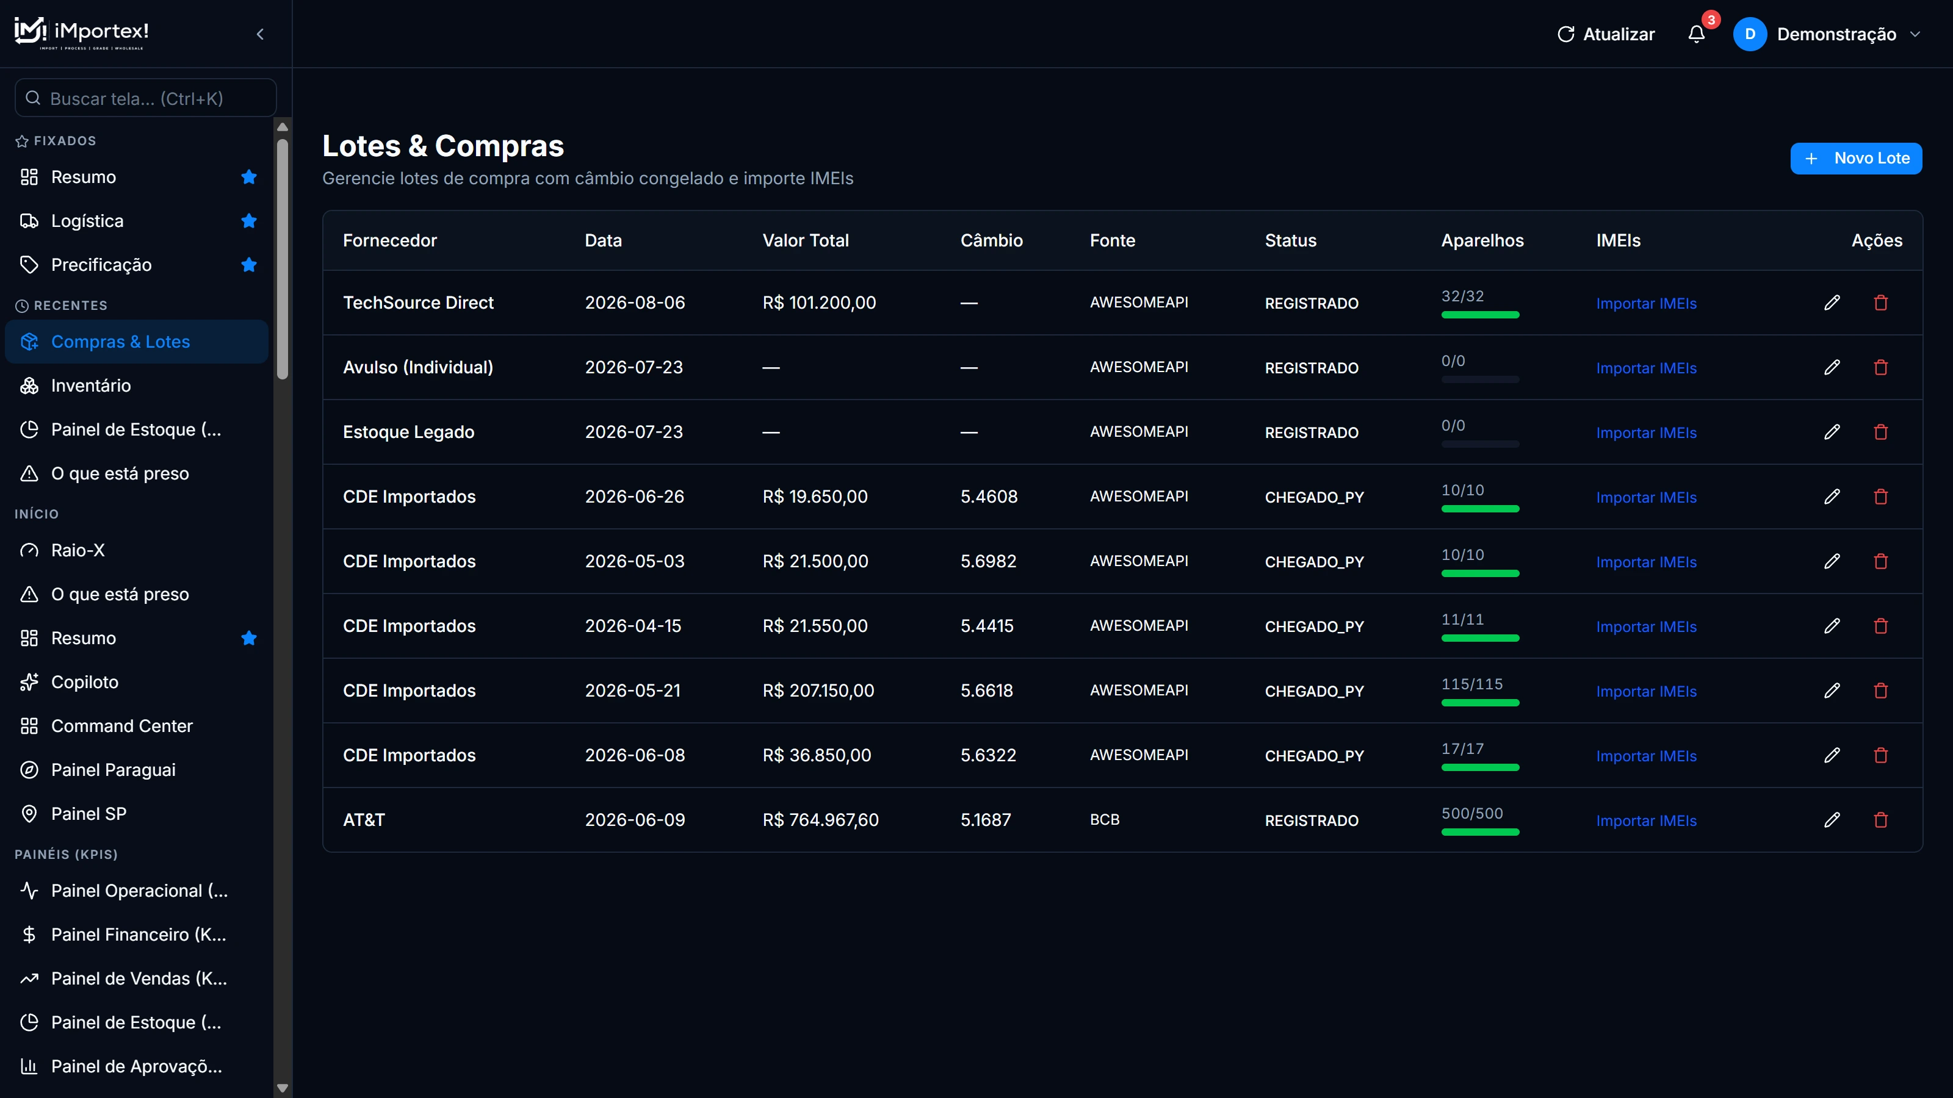1953x1098 pixels.
Task: Click the Atualizar refresh button
Action: 1606,34
